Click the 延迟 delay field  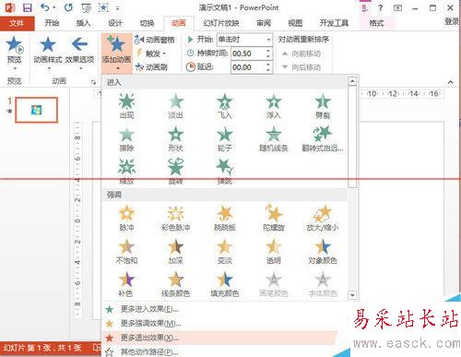click(x=248, y=67)
